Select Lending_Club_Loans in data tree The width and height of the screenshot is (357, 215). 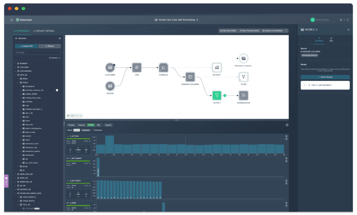(33, 98)
